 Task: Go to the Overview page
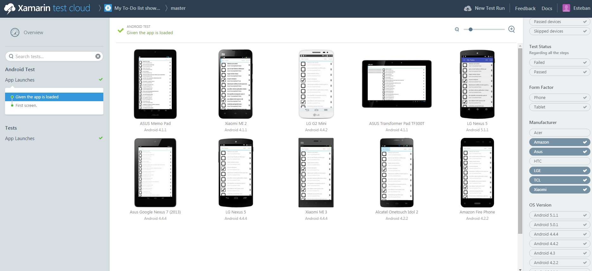click(x=33, y=33)
